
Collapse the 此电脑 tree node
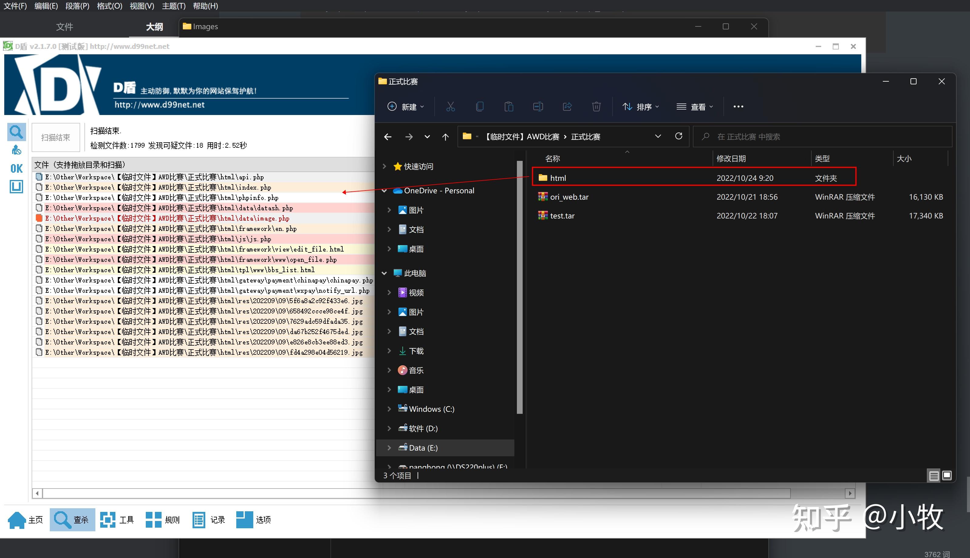384,273
